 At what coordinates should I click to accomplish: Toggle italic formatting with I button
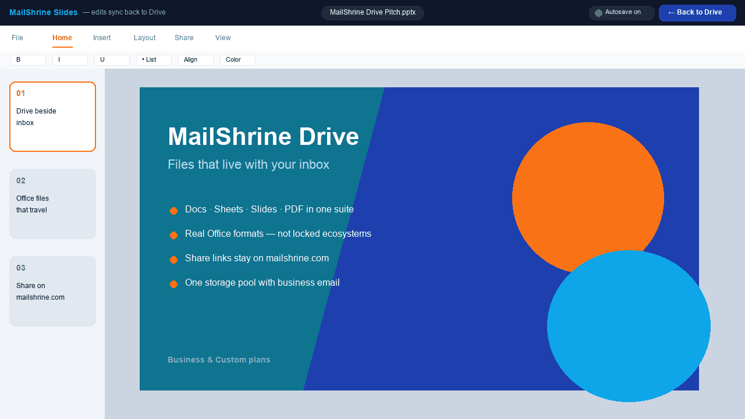coord(70,60)
